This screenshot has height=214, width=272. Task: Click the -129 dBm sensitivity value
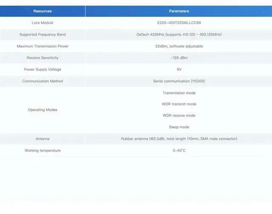pyautogui.click(x=179, y=58)
